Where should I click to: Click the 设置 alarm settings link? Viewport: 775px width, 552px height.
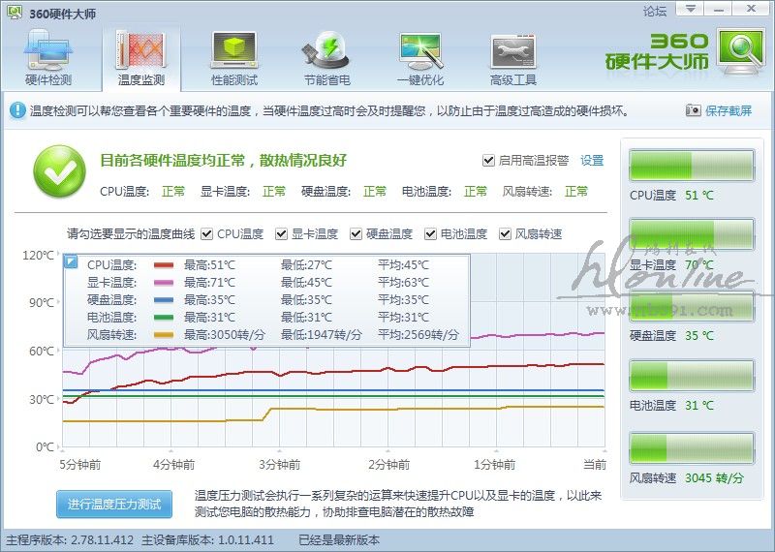592,161
